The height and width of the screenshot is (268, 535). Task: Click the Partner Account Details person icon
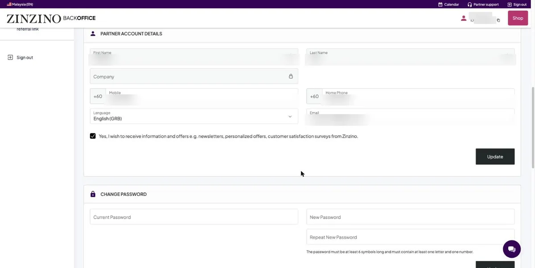point(93,33)
